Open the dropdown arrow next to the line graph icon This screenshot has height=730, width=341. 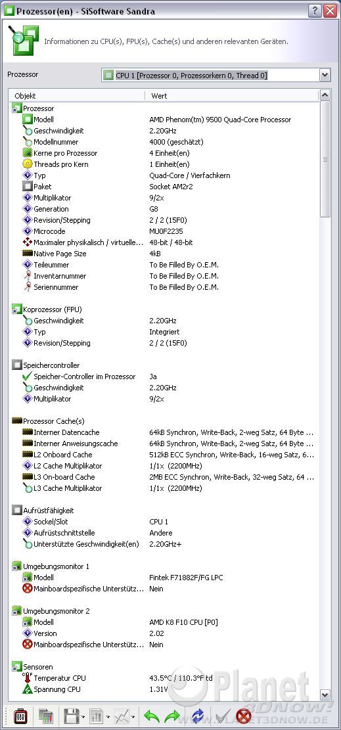point(133,716)
